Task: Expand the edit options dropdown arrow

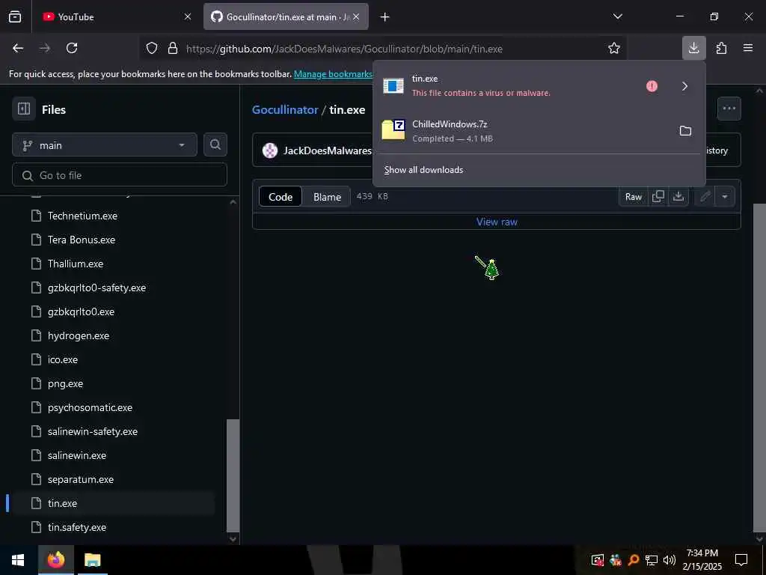Action: 725,197
